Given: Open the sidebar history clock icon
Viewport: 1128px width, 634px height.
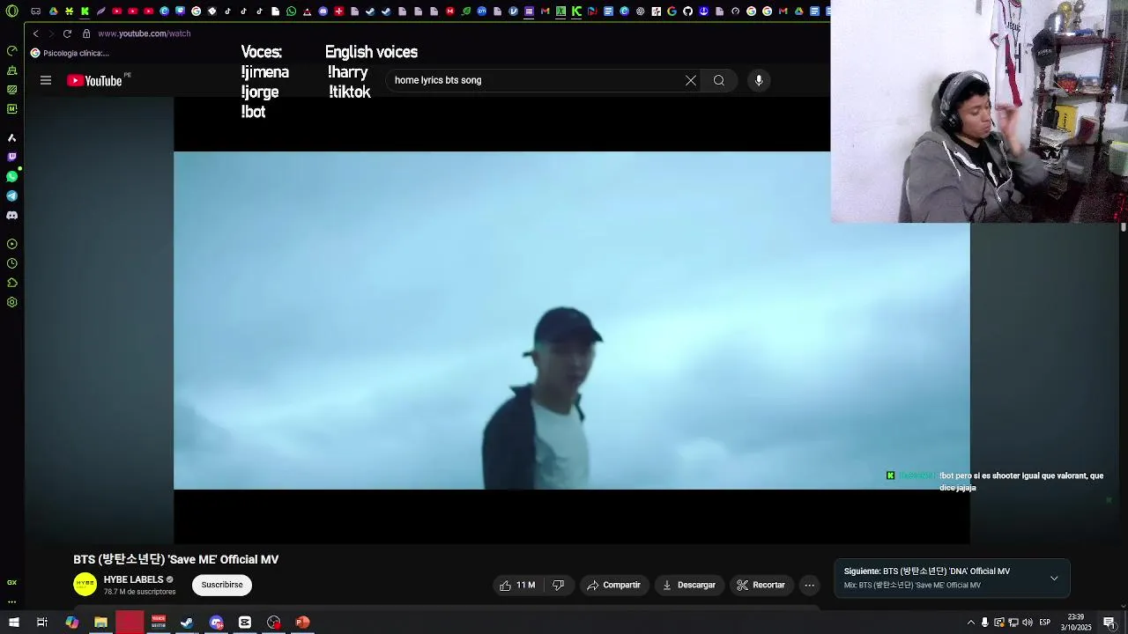Looking at the screenshot, I should [x=11, y=263].
